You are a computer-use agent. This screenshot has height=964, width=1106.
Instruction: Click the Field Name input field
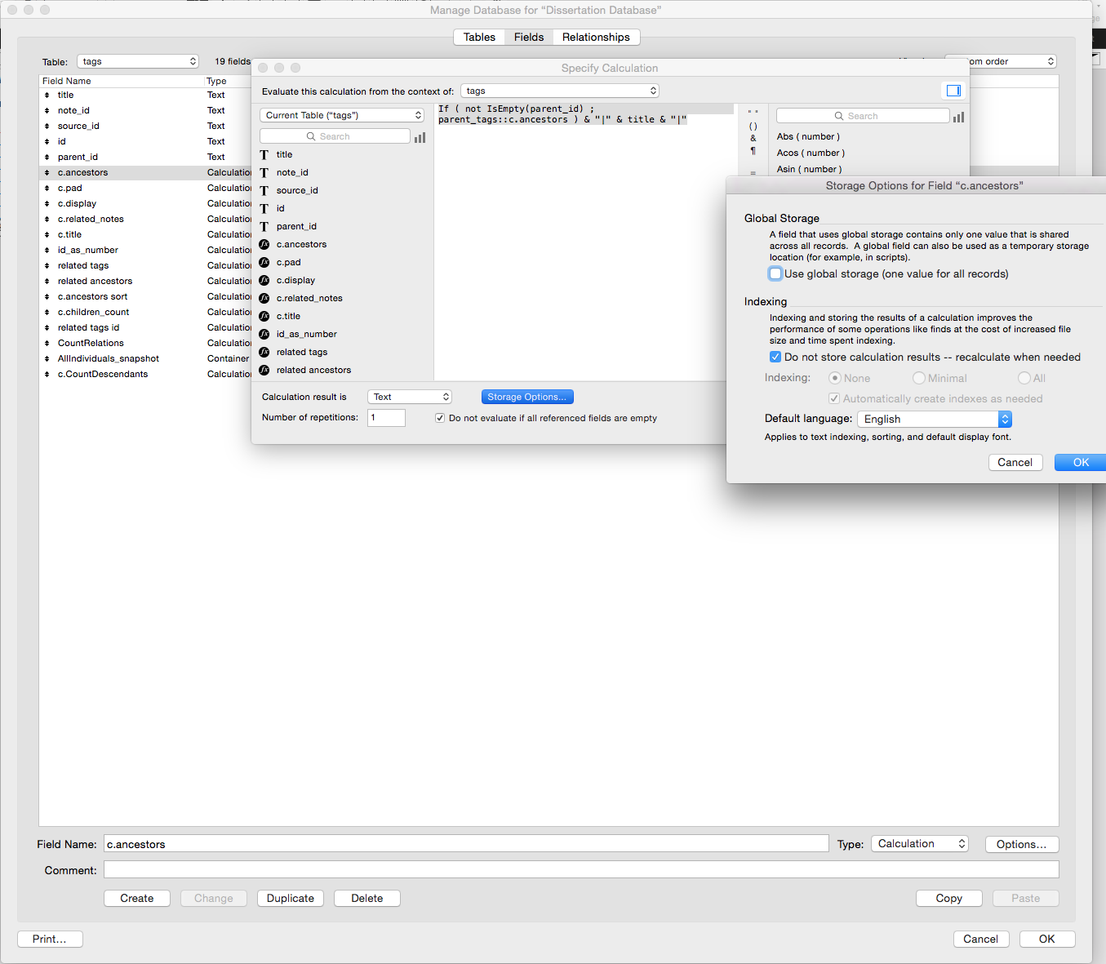click(x=466, y=844)
